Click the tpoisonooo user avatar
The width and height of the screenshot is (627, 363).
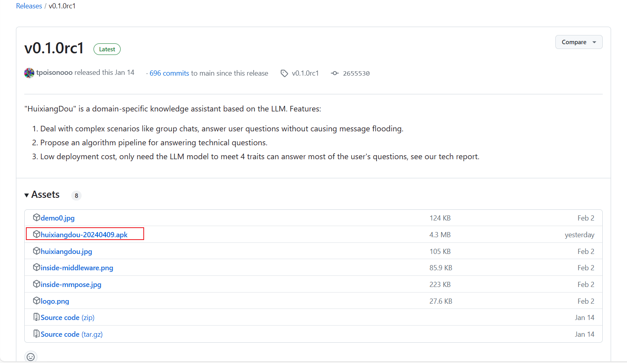coord(29,73)
